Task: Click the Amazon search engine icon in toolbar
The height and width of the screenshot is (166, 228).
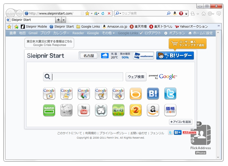Action: 175,13
